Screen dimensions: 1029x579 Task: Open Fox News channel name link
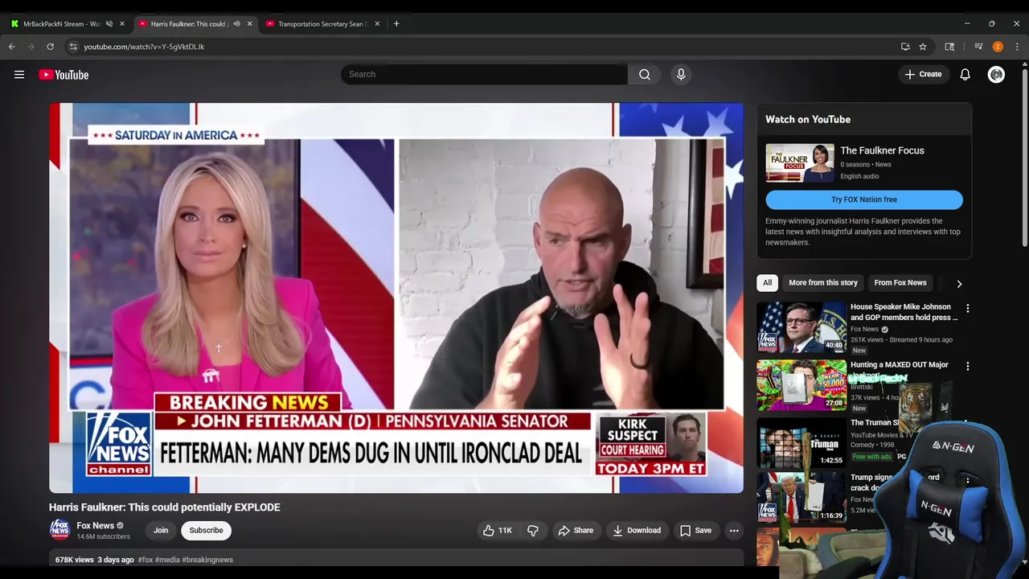click(95, 526)
